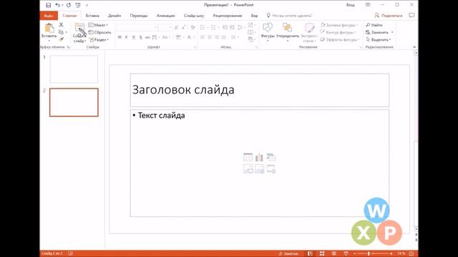Screen dimensions: 458x257
Task: Start Slide Show from status bar icon
Action: (346, 253)
